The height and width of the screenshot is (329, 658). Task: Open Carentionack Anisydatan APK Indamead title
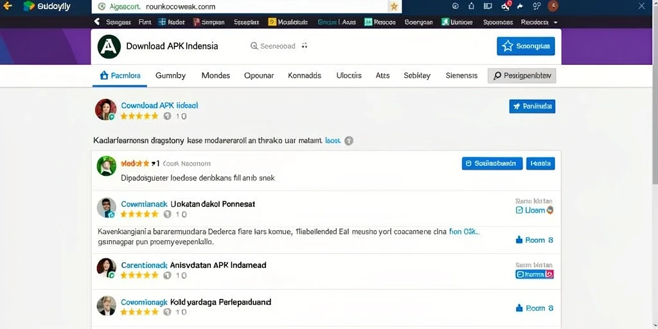pos(193,265)
